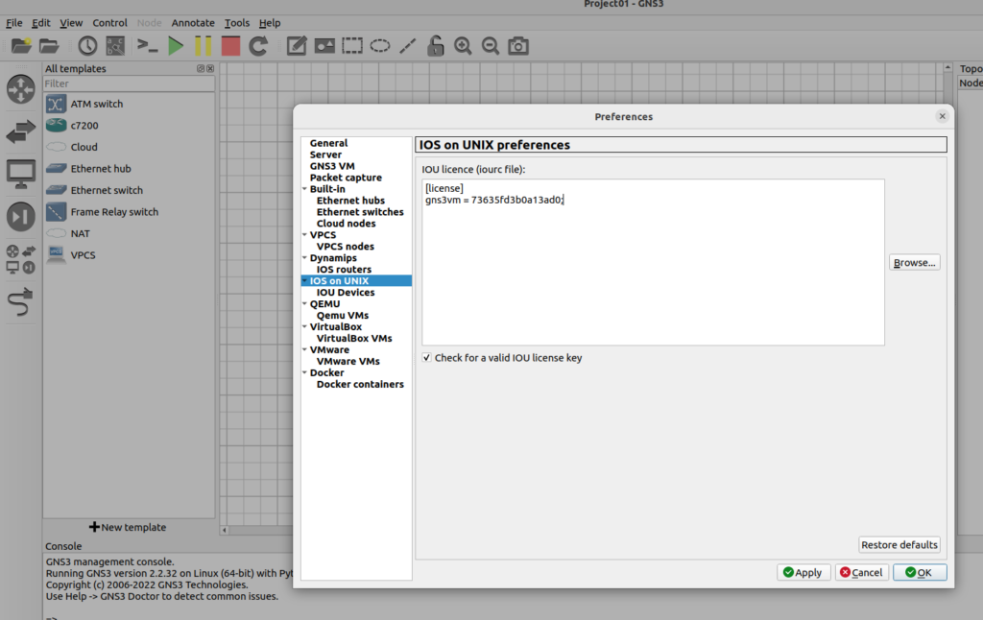Select Docker containers in preferences tree
The width and height of the screenshot is (983, 620).
[x=360, y=385]
